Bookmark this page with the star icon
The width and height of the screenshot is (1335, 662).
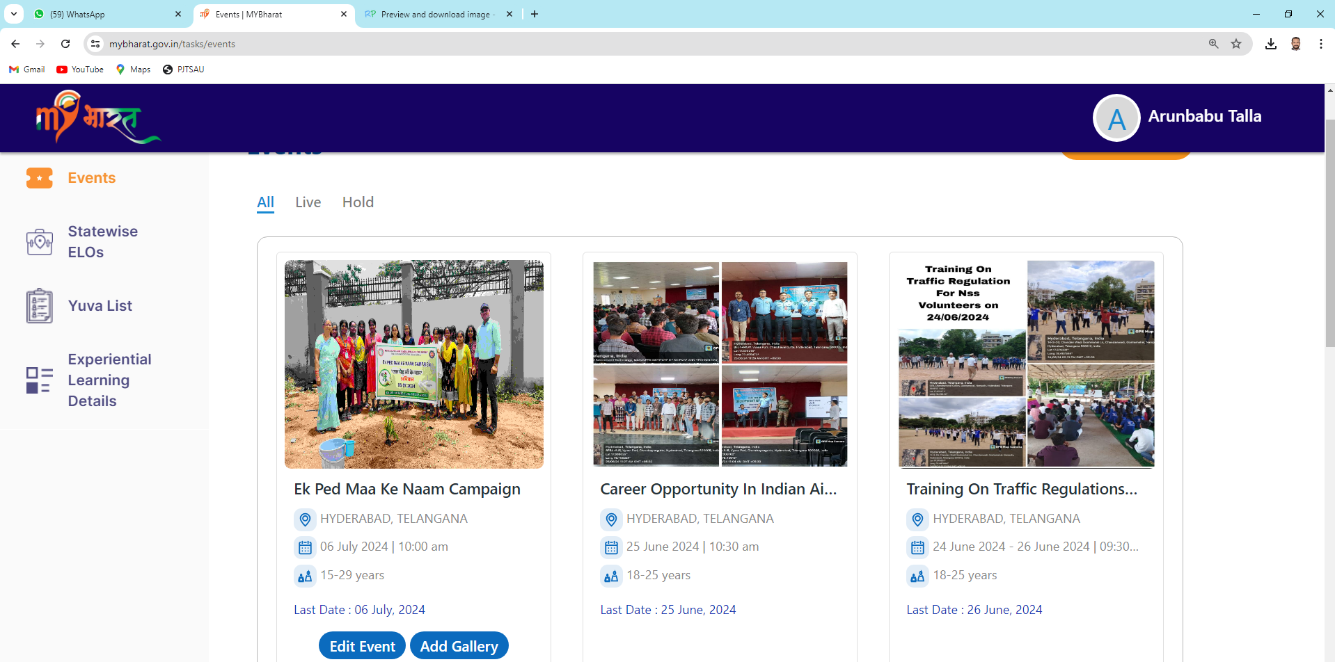point(1236,44)
